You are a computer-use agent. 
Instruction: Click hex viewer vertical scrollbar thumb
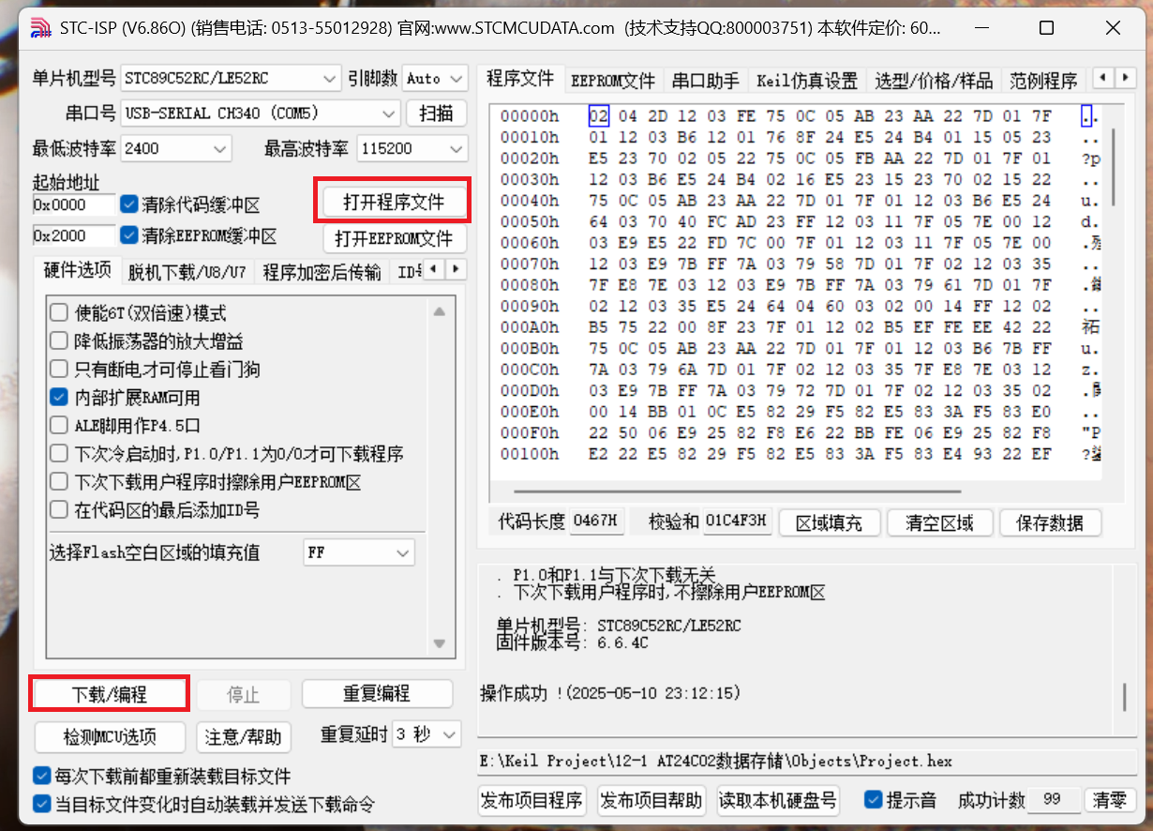click(x=1114, y=167)
